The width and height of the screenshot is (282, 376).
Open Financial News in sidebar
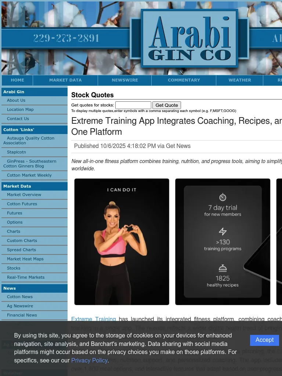pyautogui.click(x=22, y=315)
